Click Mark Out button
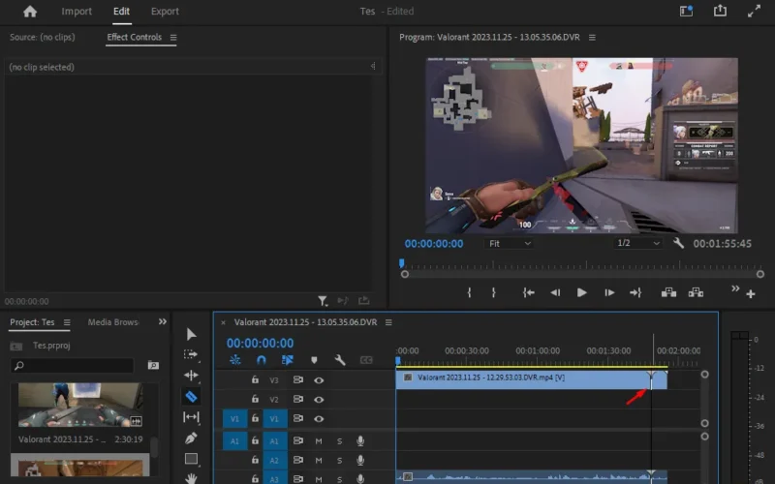 [493, 293]
